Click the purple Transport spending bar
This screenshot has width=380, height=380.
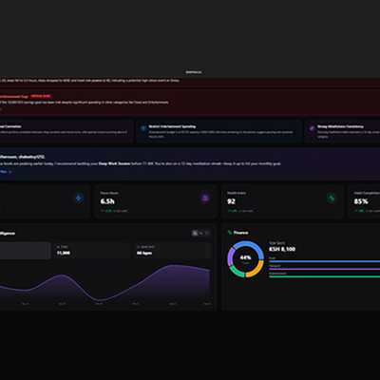[x=324, y=269]
